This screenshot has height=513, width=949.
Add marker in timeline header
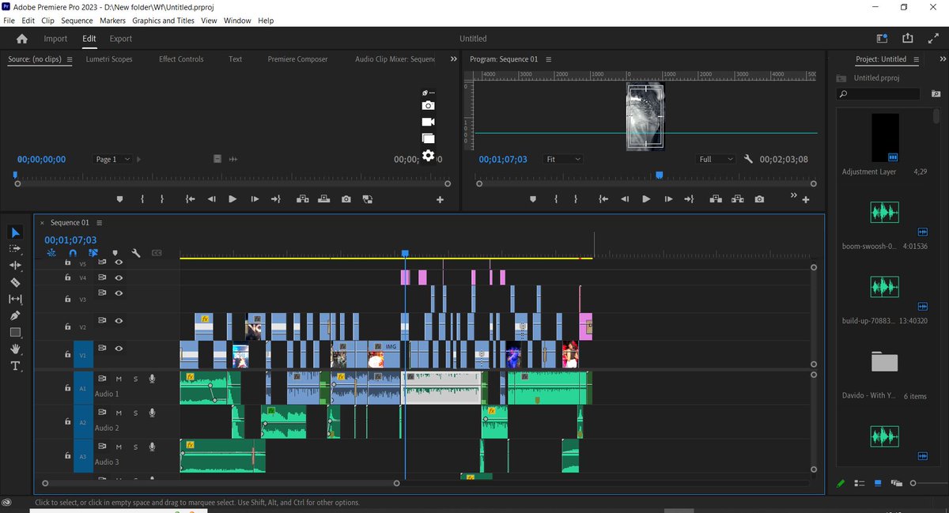point(115,253)
